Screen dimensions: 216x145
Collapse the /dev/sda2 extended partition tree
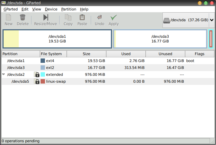[4, 74]
